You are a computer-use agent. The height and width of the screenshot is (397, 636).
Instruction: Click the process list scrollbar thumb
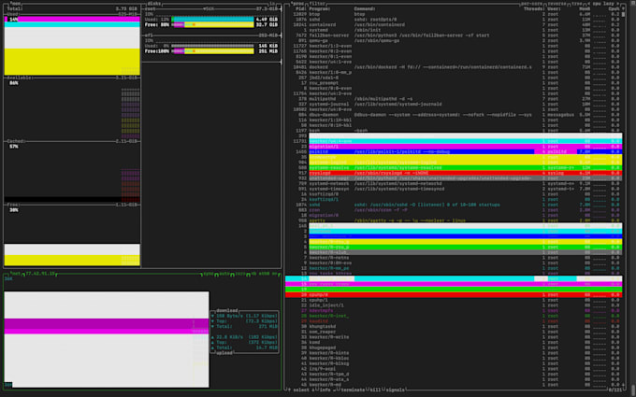[624, 14]
